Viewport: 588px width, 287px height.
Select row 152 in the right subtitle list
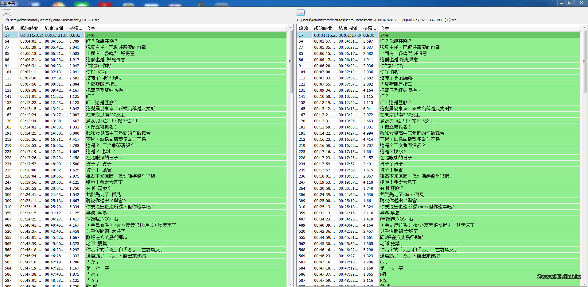point(439,103)
